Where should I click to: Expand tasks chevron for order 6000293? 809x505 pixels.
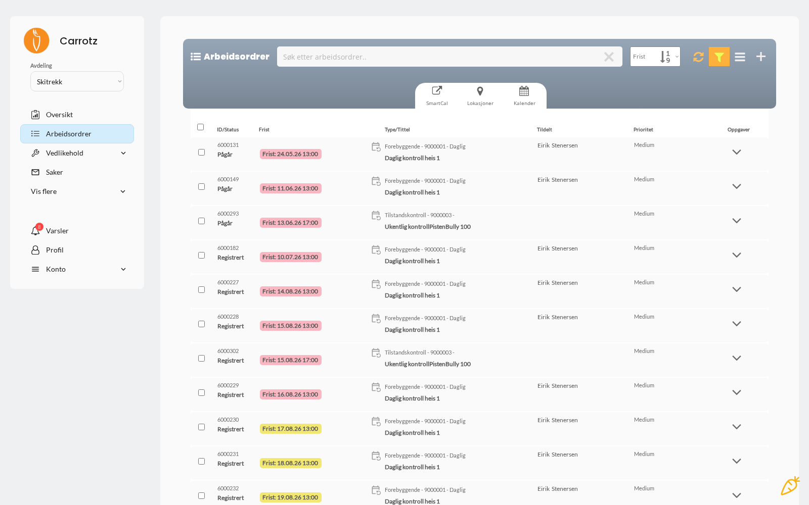pyautogui.click(x=737, y=221)
